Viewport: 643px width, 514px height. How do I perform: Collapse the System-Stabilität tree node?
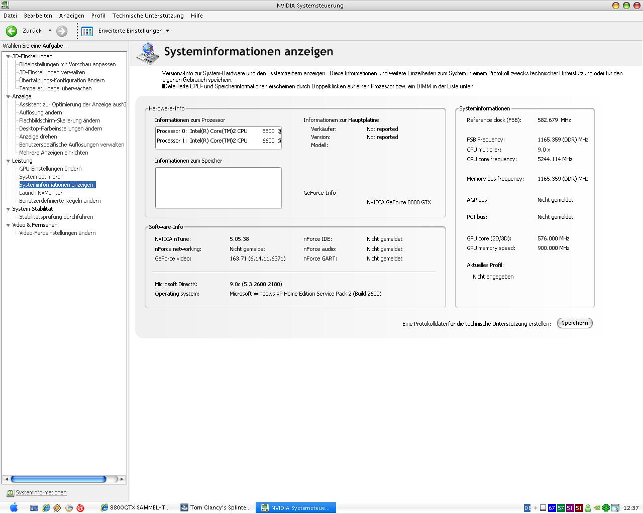(x=8, y=209)
